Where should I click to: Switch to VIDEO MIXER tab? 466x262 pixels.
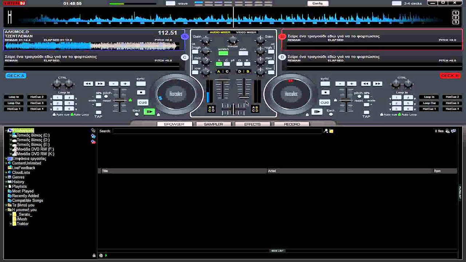[x=246, y=32]
